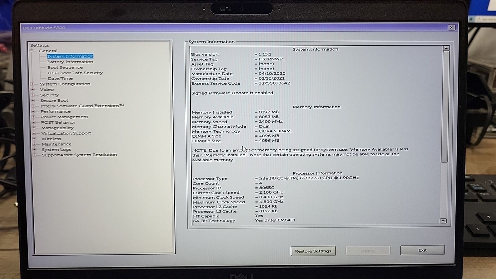Click Processor ID value 806EC
The height and width of the screenshot is (279, 496).
click(267, 188)
